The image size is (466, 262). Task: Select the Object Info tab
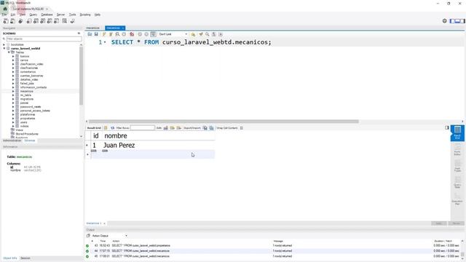click(9, 258)
